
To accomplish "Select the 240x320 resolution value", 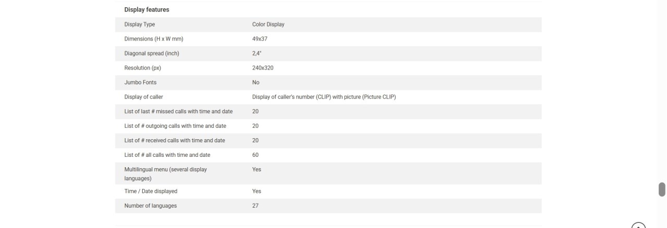I will pos(263,68).
